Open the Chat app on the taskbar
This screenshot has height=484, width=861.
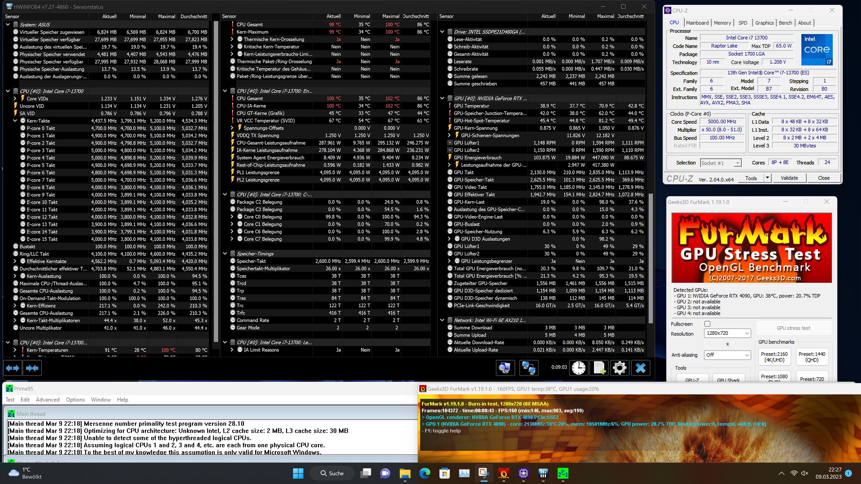[x=385, y=473]
